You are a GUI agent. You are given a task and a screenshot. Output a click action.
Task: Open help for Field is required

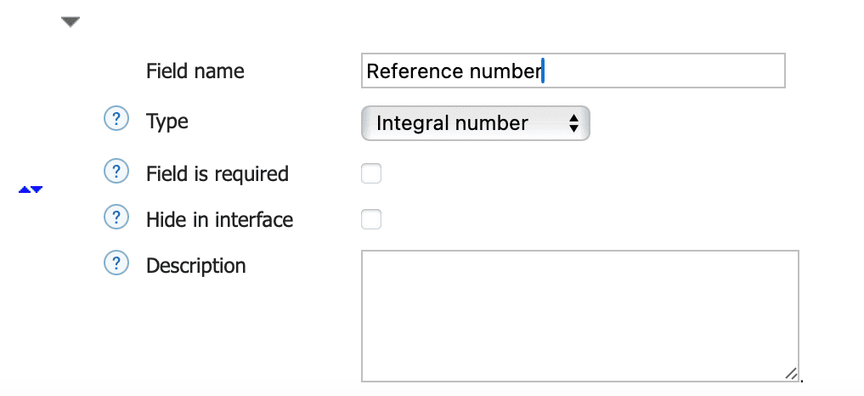115,173
